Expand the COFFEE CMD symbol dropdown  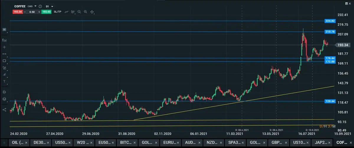35,6
